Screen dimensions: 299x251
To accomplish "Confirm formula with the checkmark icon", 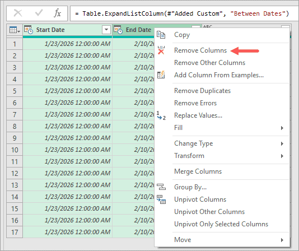I will (39, 13).
